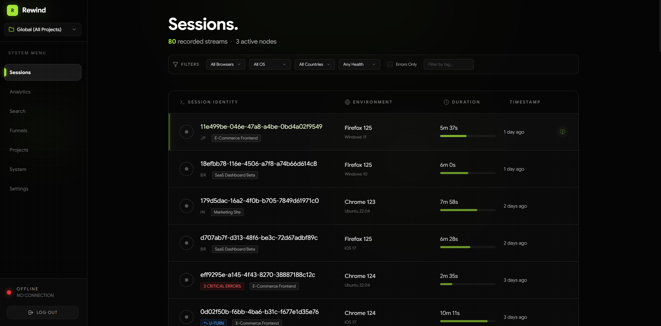Click record circle icon for session 0d02f50b
Viewport: 661px width, 326px height.
[x=187, y=317]
